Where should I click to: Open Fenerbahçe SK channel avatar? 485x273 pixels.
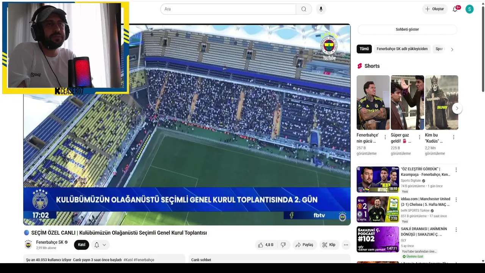coord(28,245)
